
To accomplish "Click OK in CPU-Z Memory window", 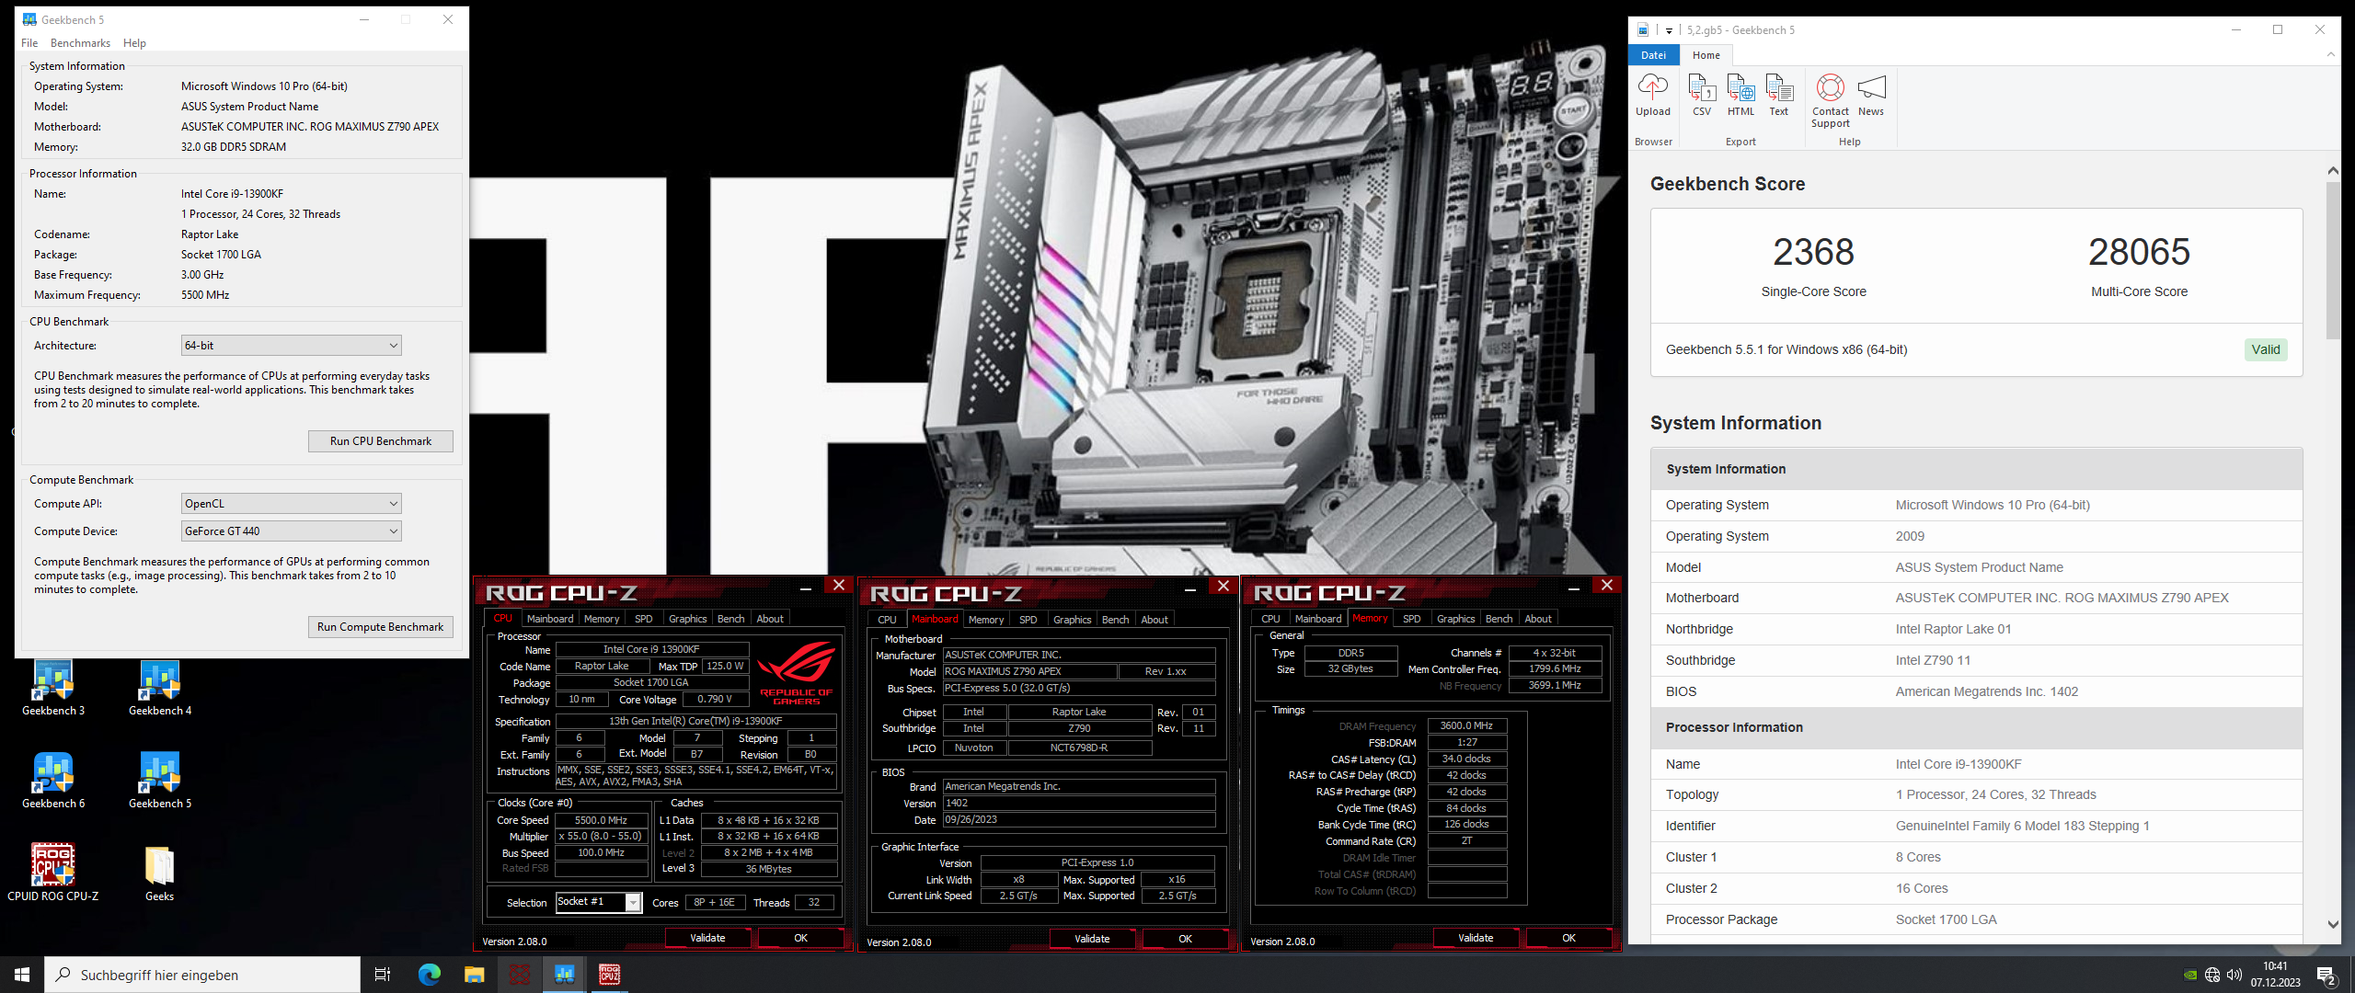I will [1568, 938].
